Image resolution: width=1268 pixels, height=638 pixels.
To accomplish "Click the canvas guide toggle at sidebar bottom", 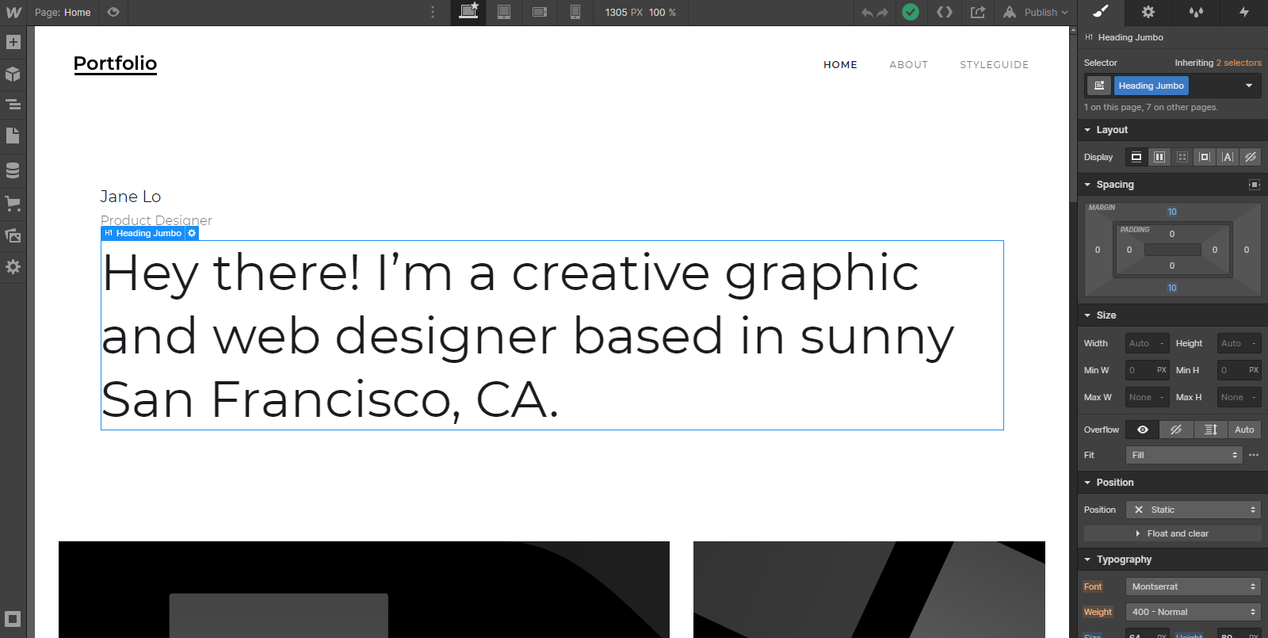I will click(x=13, y=618).
